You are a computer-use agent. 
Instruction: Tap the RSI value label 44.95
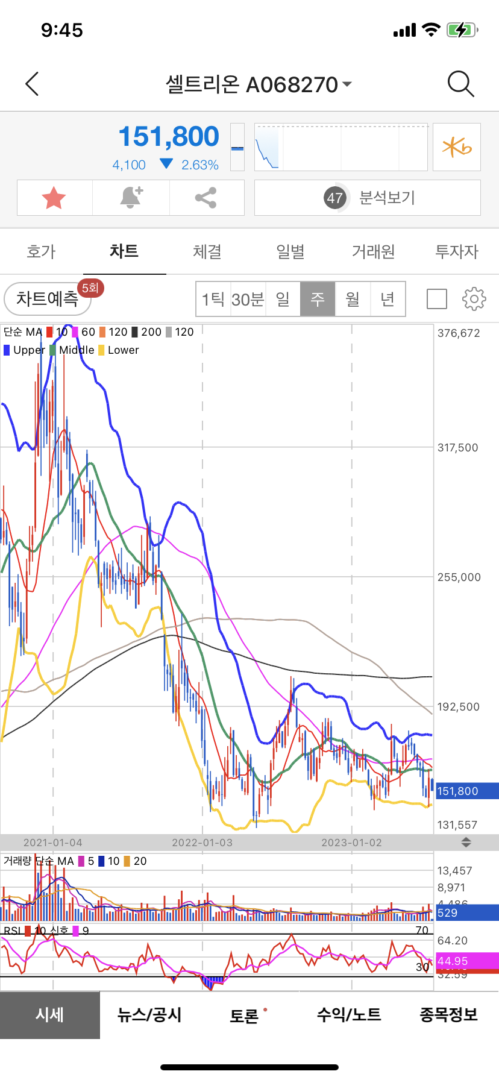pos(466,961)
